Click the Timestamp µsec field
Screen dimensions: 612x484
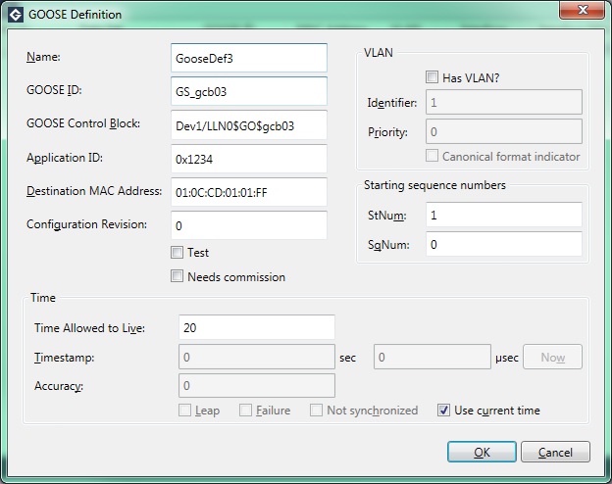[x=433, y=357]
